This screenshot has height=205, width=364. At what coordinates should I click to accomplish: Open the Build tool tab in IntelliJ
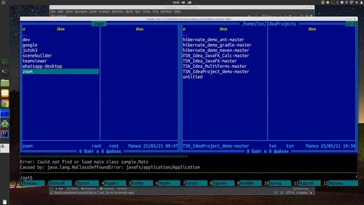point(122,188)
